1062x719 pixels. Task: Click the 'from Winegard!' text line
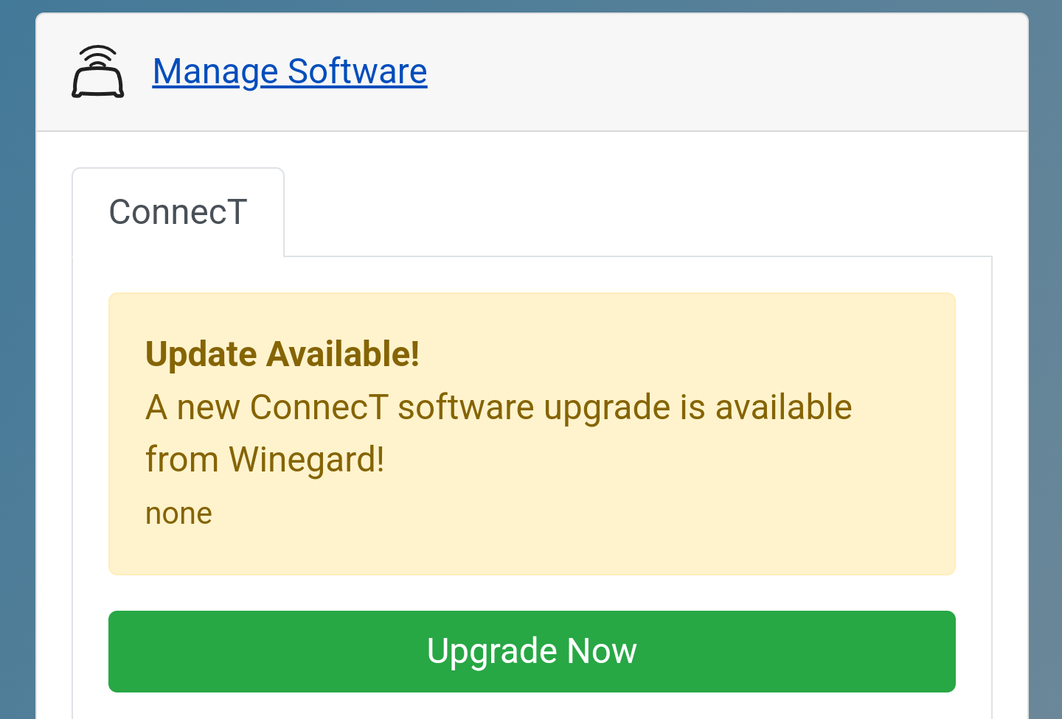(265, 460)
